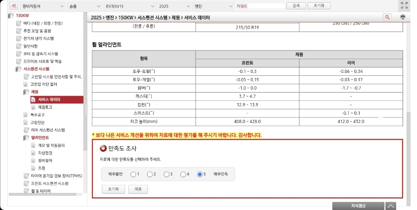Click the 토우-개별 rear value -0.03 ~ 0.17
Screen dimensions: 417x210
point(351,80)
